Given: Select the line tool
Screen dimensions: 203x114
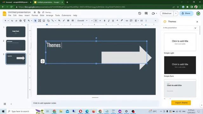Looking at the screenshot, I should [53, 21].
